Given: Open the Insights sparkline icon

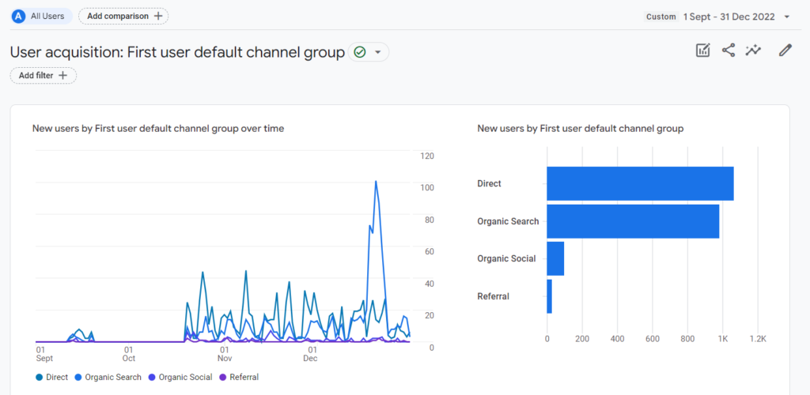Looking at the screenshot, I should (x=754, y=51).
